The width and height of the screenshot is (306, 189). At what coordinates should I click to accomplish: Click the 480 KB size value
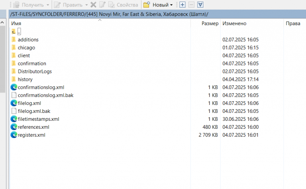coord(210,127)
